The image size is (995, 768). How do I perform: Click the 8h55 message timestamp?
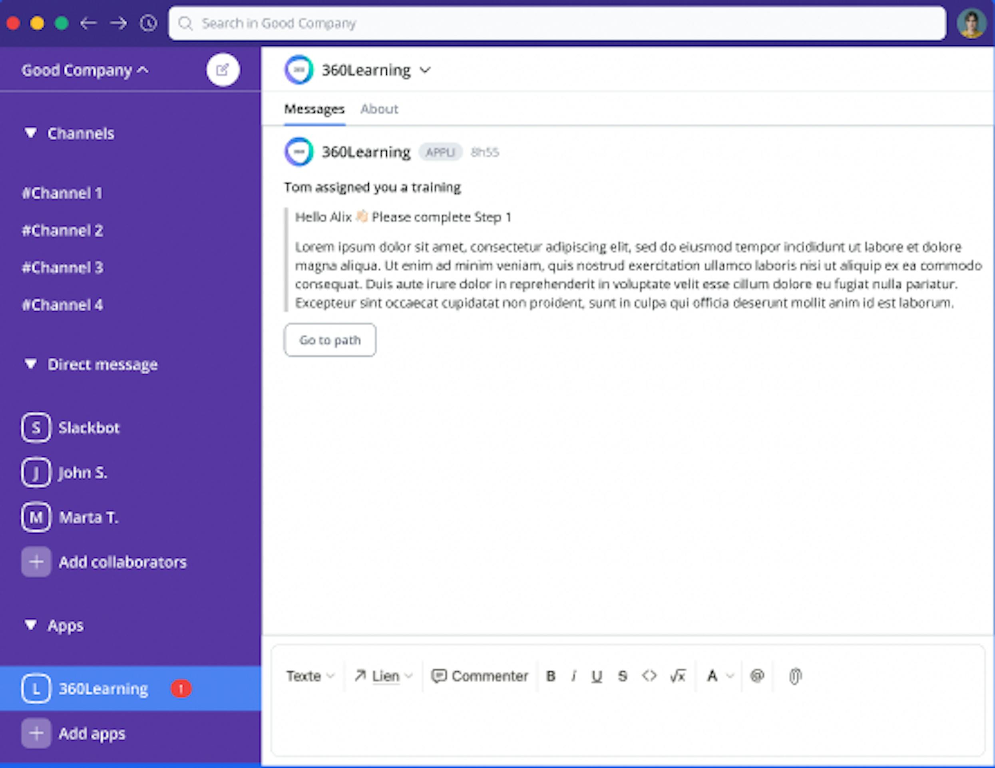pos(485,152)
